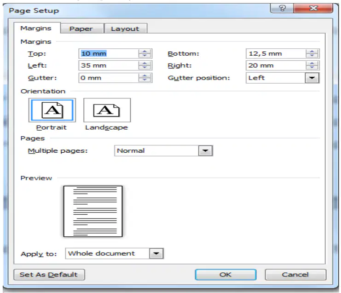Click the Bottom margin input field
Image resolution: width=341 pixels, height=293 pixels.
click(x=276, y=53)
